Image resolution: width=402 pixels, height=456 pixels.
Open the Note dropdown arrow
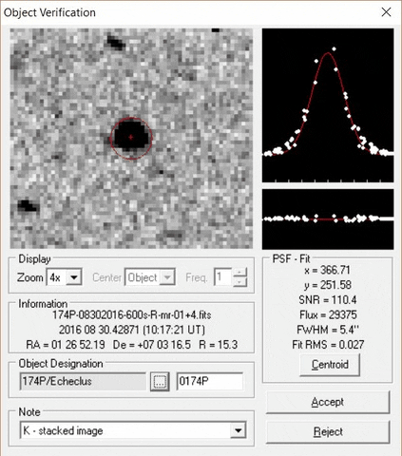click(239, 430)
